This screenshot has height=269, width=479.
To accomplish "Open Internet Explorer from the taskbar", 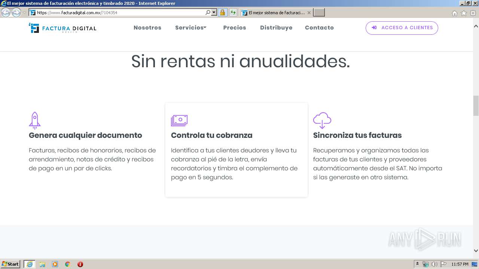I will pyautogui.click(x=30, y=264).
